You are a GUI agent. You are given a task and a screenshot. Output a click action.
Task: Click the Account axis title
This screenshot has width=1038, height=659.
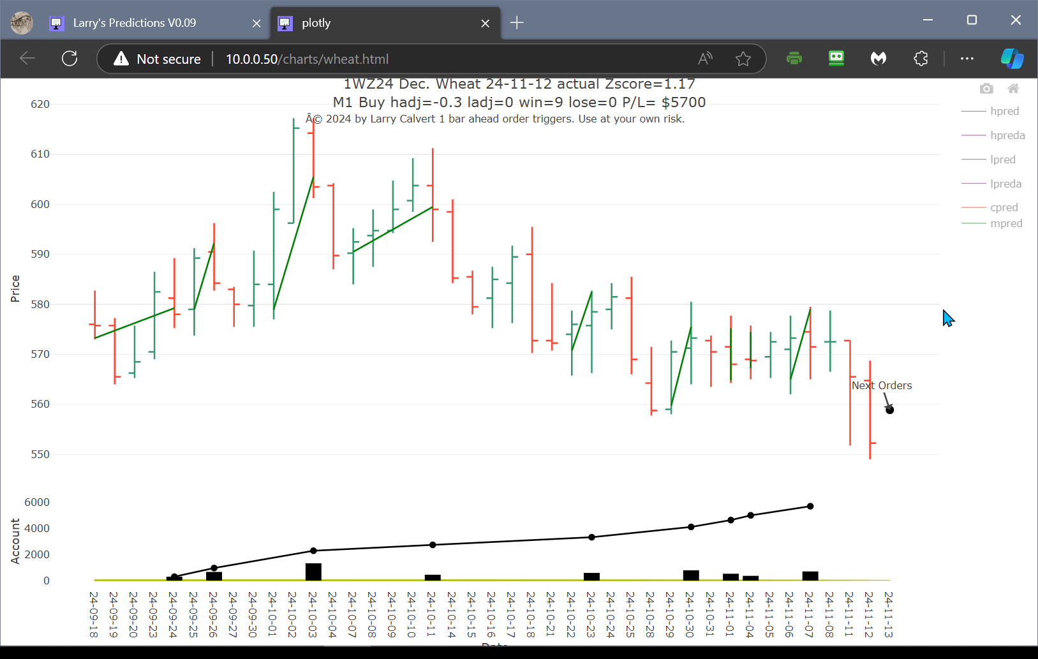tap(15, 541)
